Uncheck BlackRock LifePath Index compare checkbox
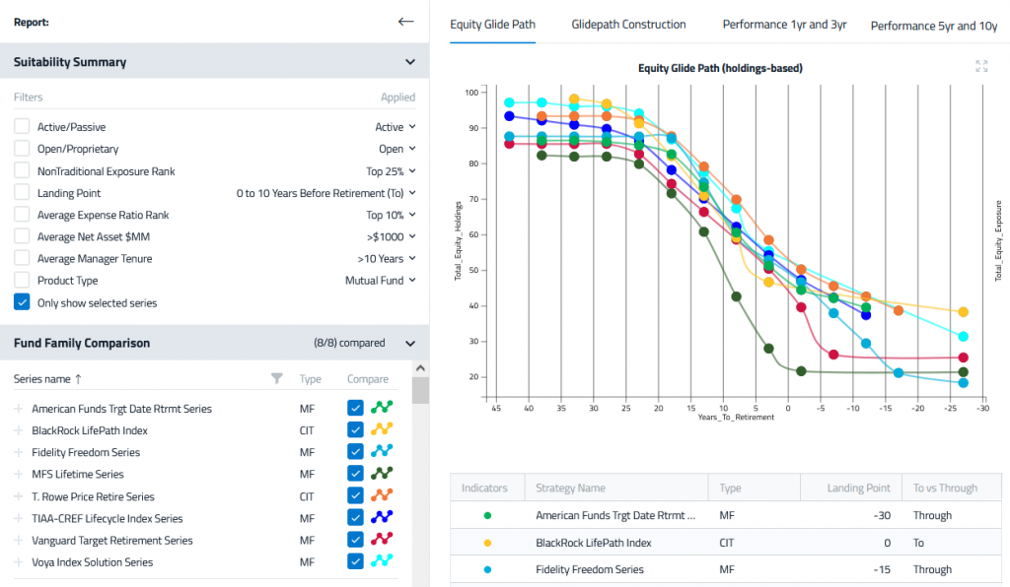This screenshot has width=1010, height=587. click(x=355, y=430)
